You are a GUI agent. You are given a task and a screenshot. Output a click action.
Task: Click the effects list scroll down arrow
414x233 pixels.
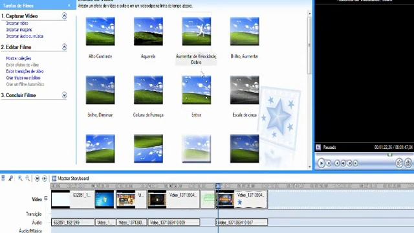point(309,167)
